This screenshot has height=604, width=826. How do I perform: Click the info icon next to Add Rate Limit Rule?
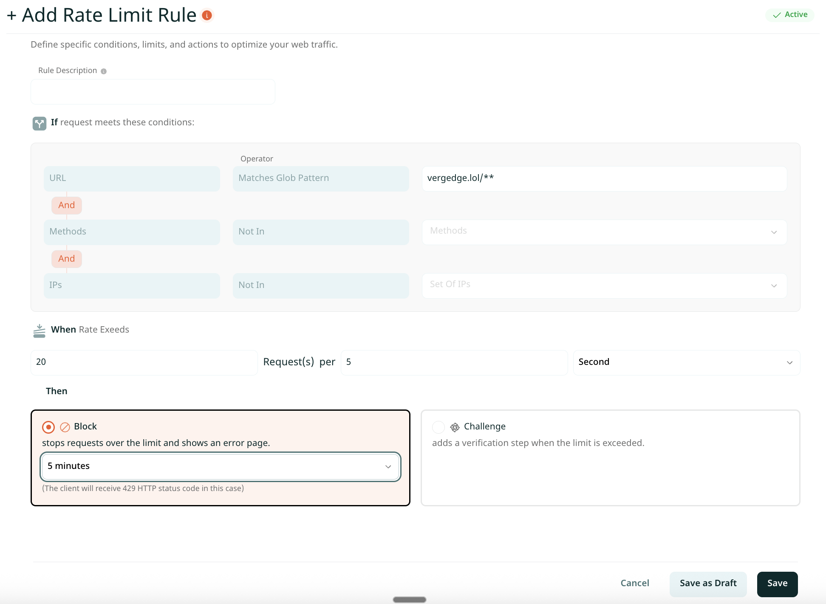click(207, 15)
